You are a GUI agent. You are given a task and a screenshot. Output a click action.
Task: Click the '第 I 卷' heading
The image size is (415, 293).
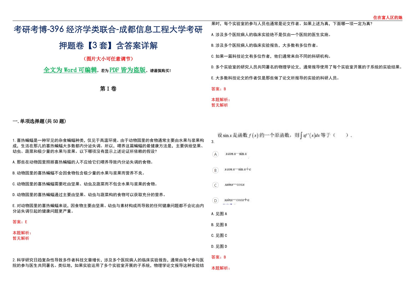(108, 89)
